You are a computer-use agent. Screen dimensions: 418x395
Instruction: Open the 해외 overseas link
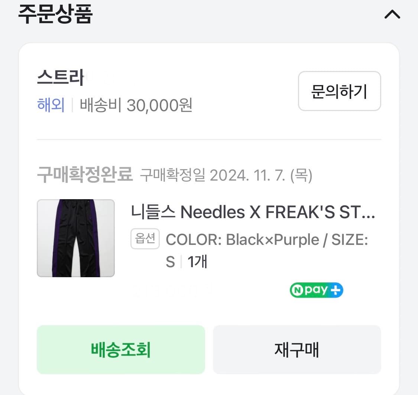(51, 106)
